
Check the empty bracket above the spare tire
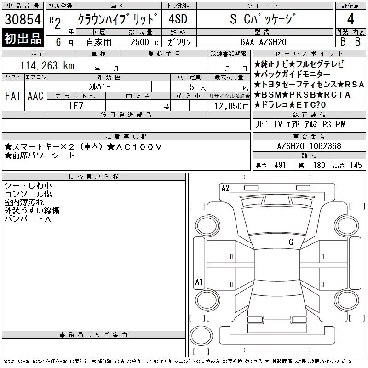[198, 317]
